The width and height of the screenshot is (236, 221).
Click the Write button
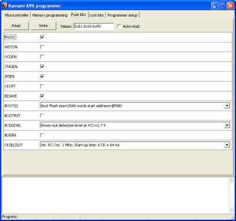click(43, 26)
